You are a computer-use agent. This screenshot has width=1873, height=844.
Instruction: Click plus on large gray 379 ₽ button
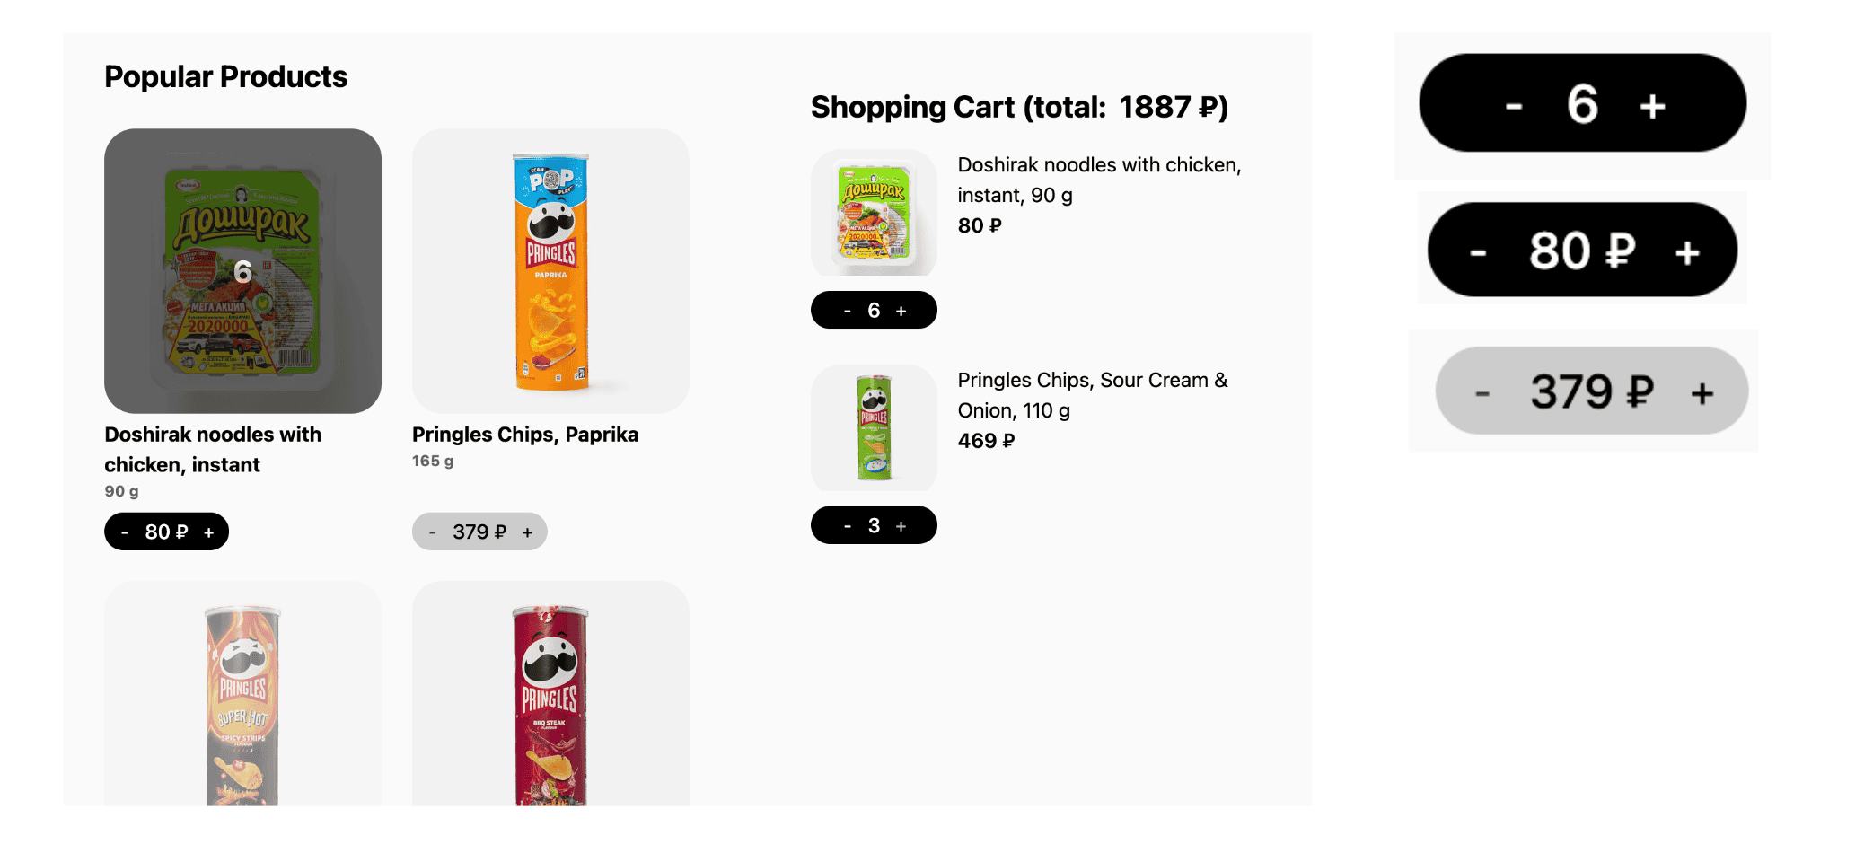[1702, 393]
